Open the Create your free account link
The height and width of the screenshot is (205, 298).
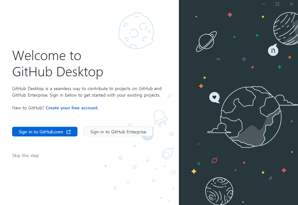pyautogui.click(x=72, y=108)
